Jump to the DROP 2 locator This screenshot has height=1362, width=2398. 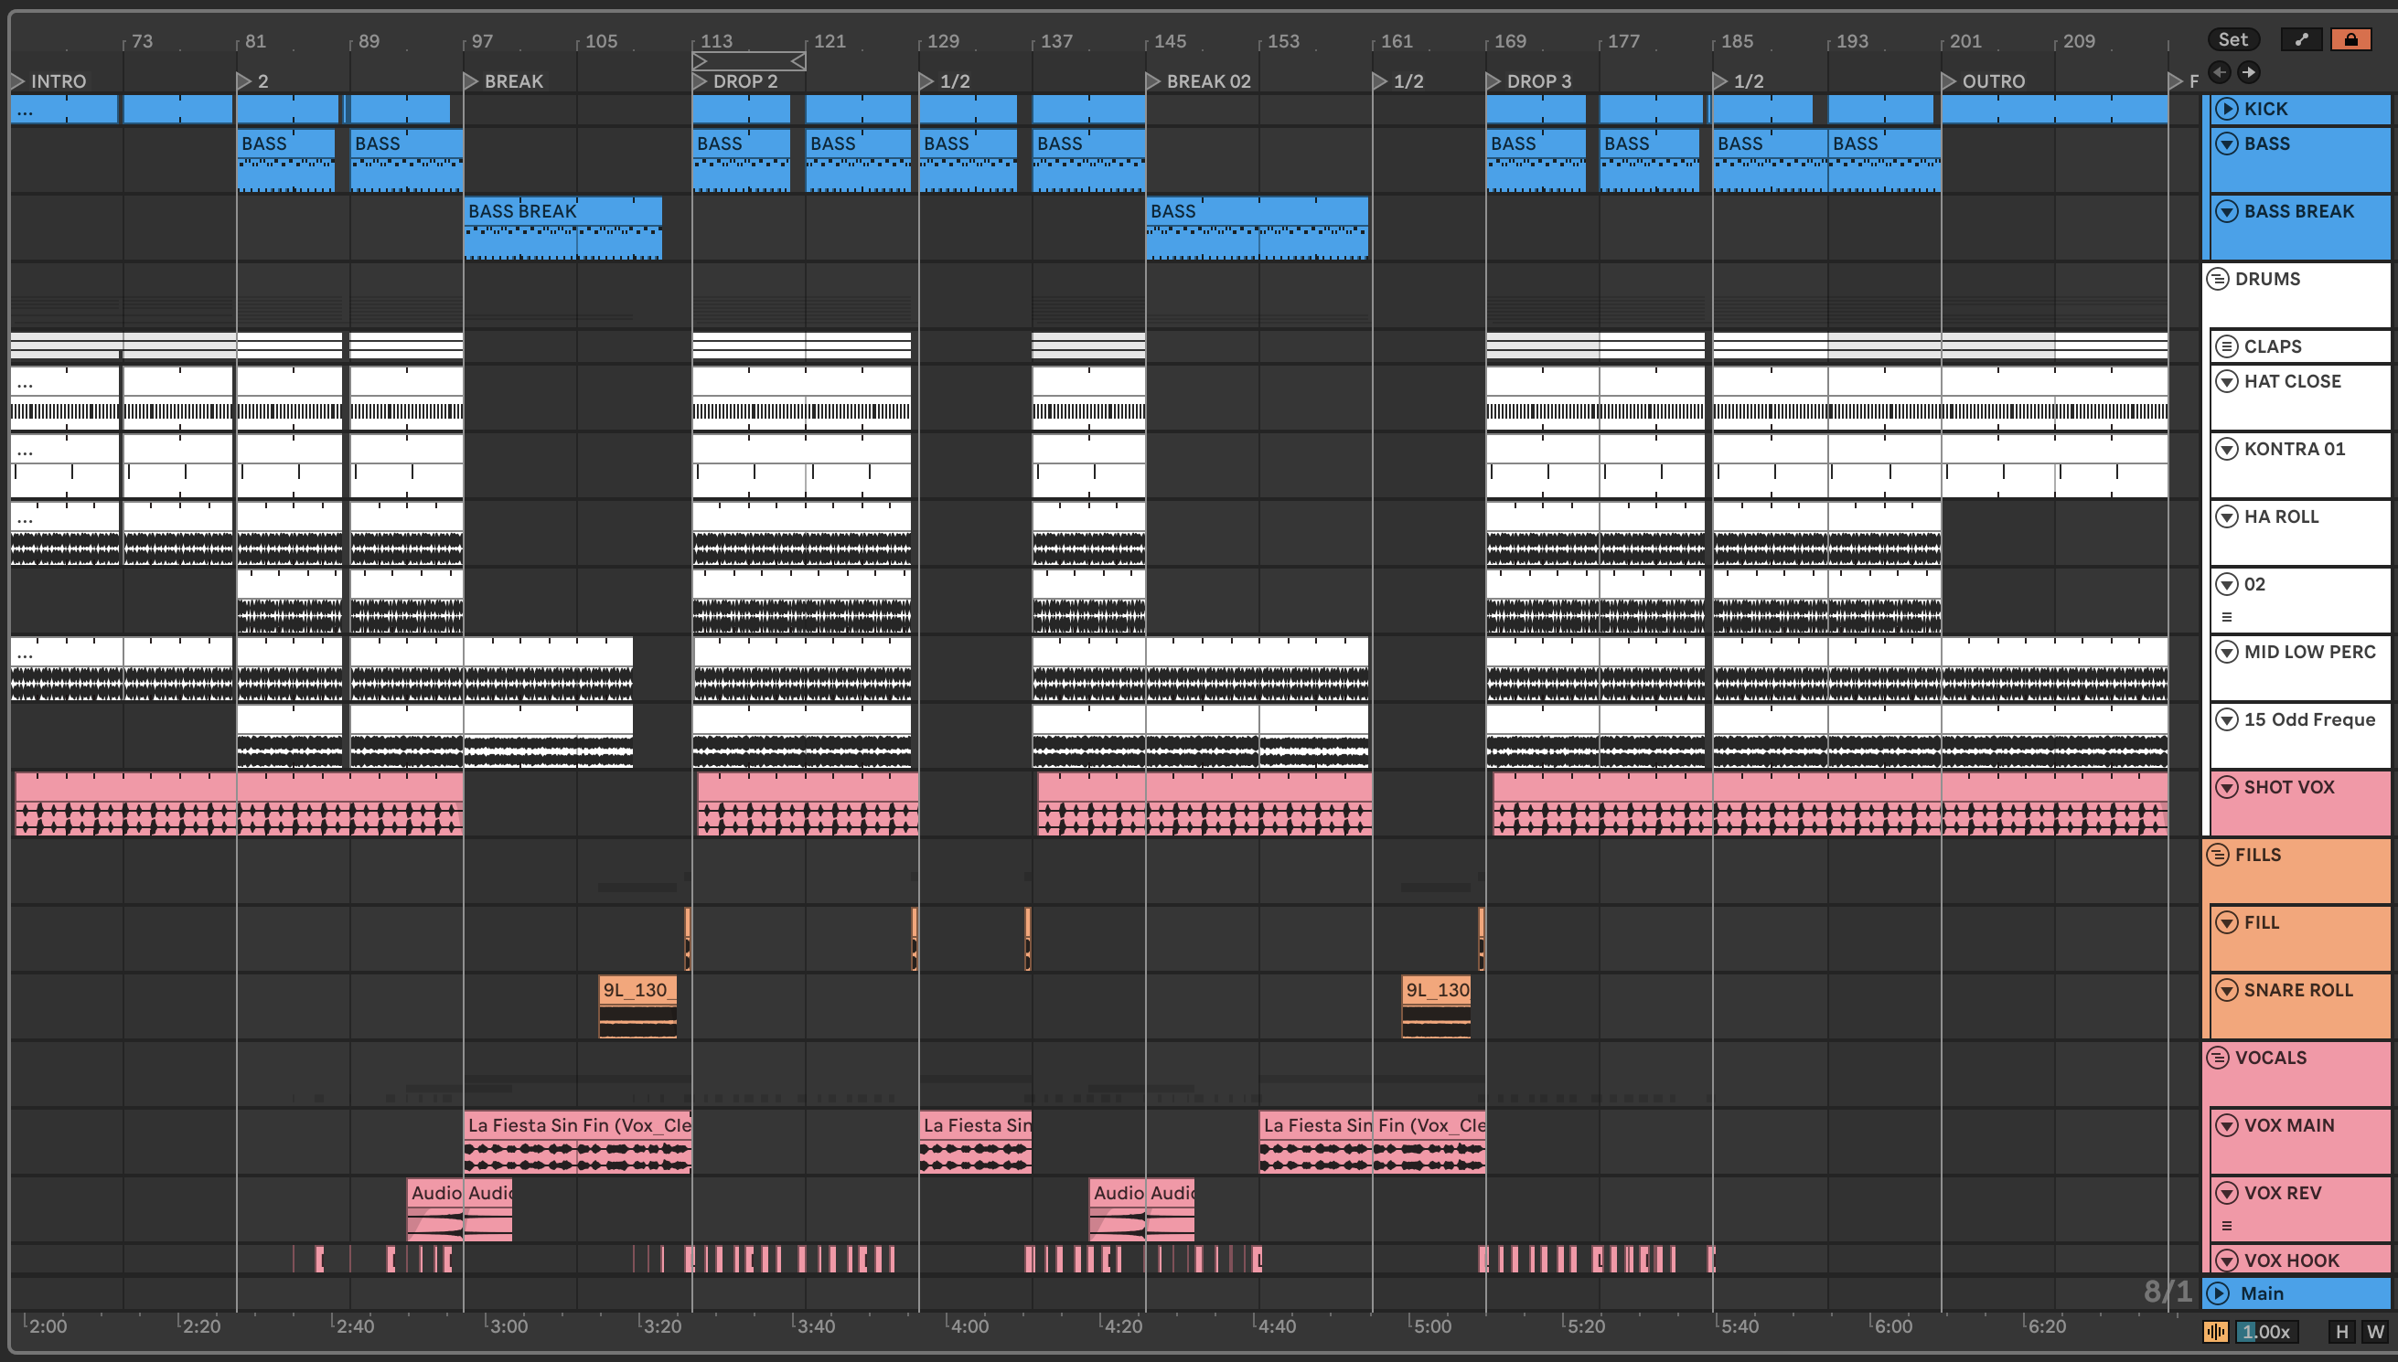(700, 81)
